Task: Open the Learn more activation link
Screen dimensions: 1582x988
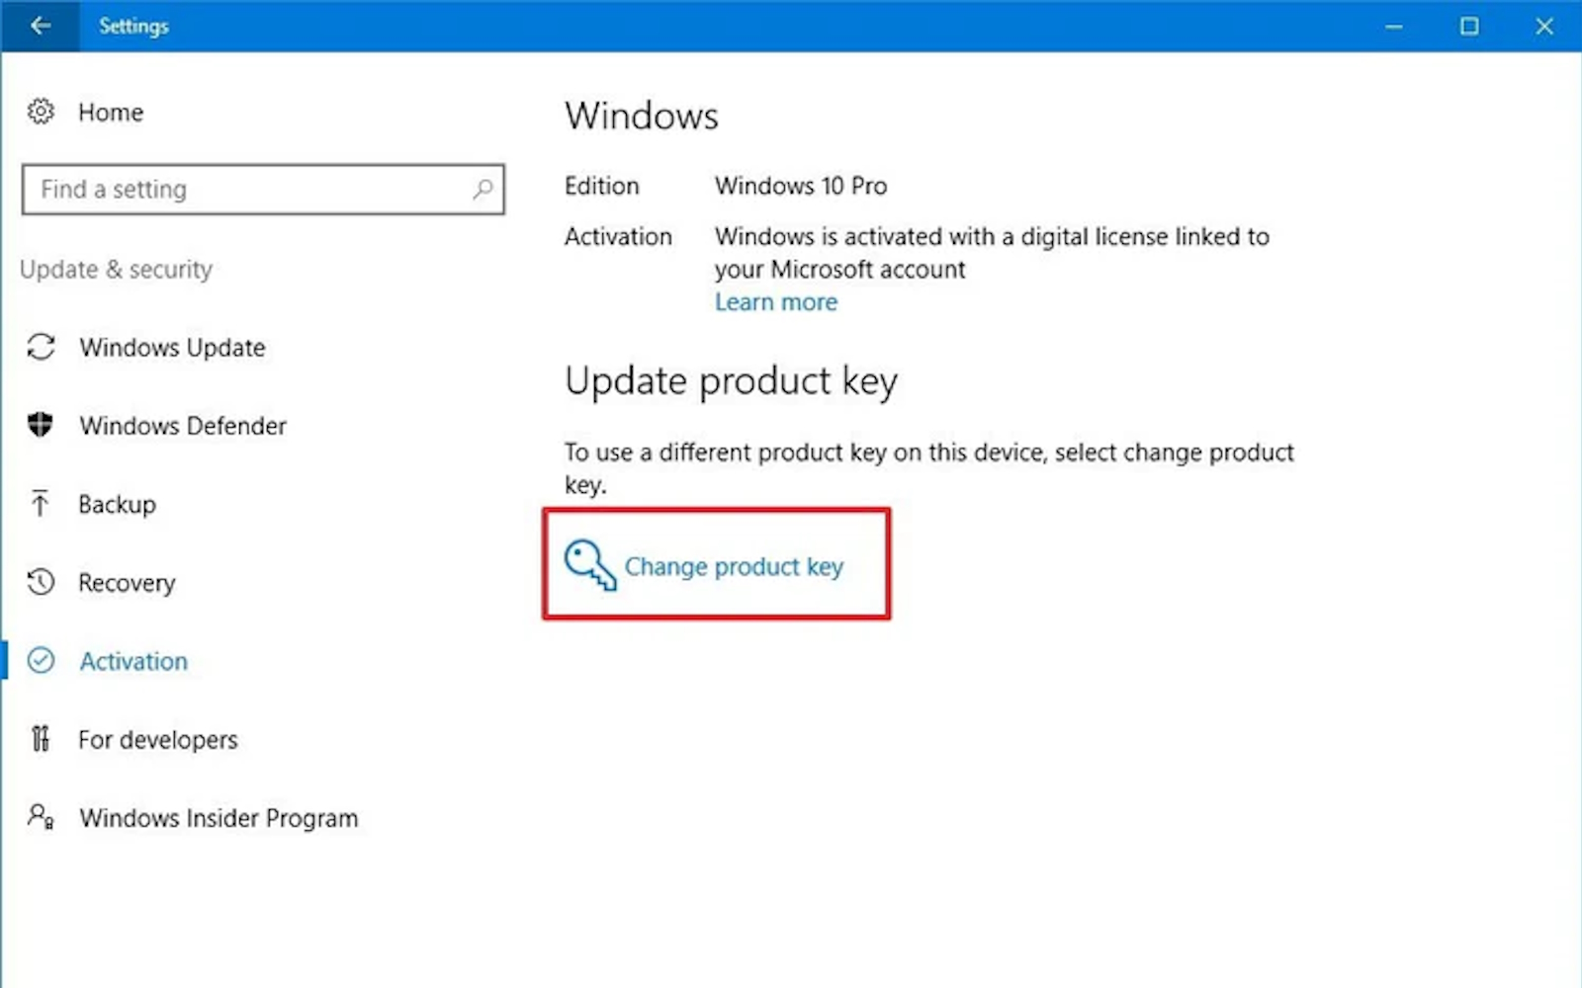Action: click(x=776, y=302)
